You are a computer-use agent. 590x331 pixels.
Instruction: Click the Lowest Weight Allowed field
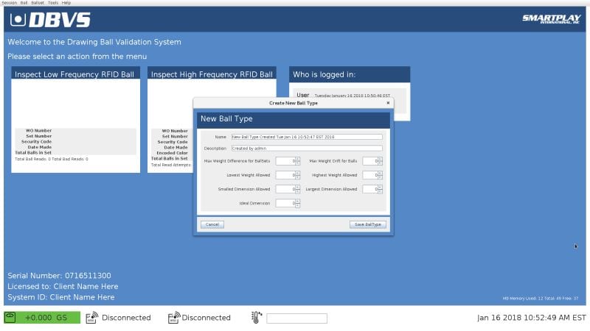(285, 175)
